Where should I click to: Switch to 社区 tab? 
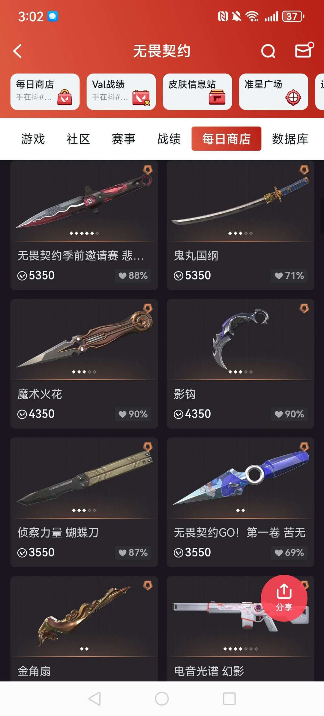pyautogui.click(x=78, y=139)
